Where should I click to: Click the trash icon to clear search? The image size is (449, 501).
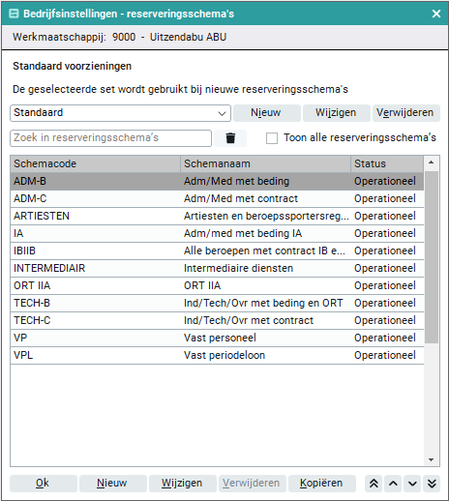tap(230, 138)
